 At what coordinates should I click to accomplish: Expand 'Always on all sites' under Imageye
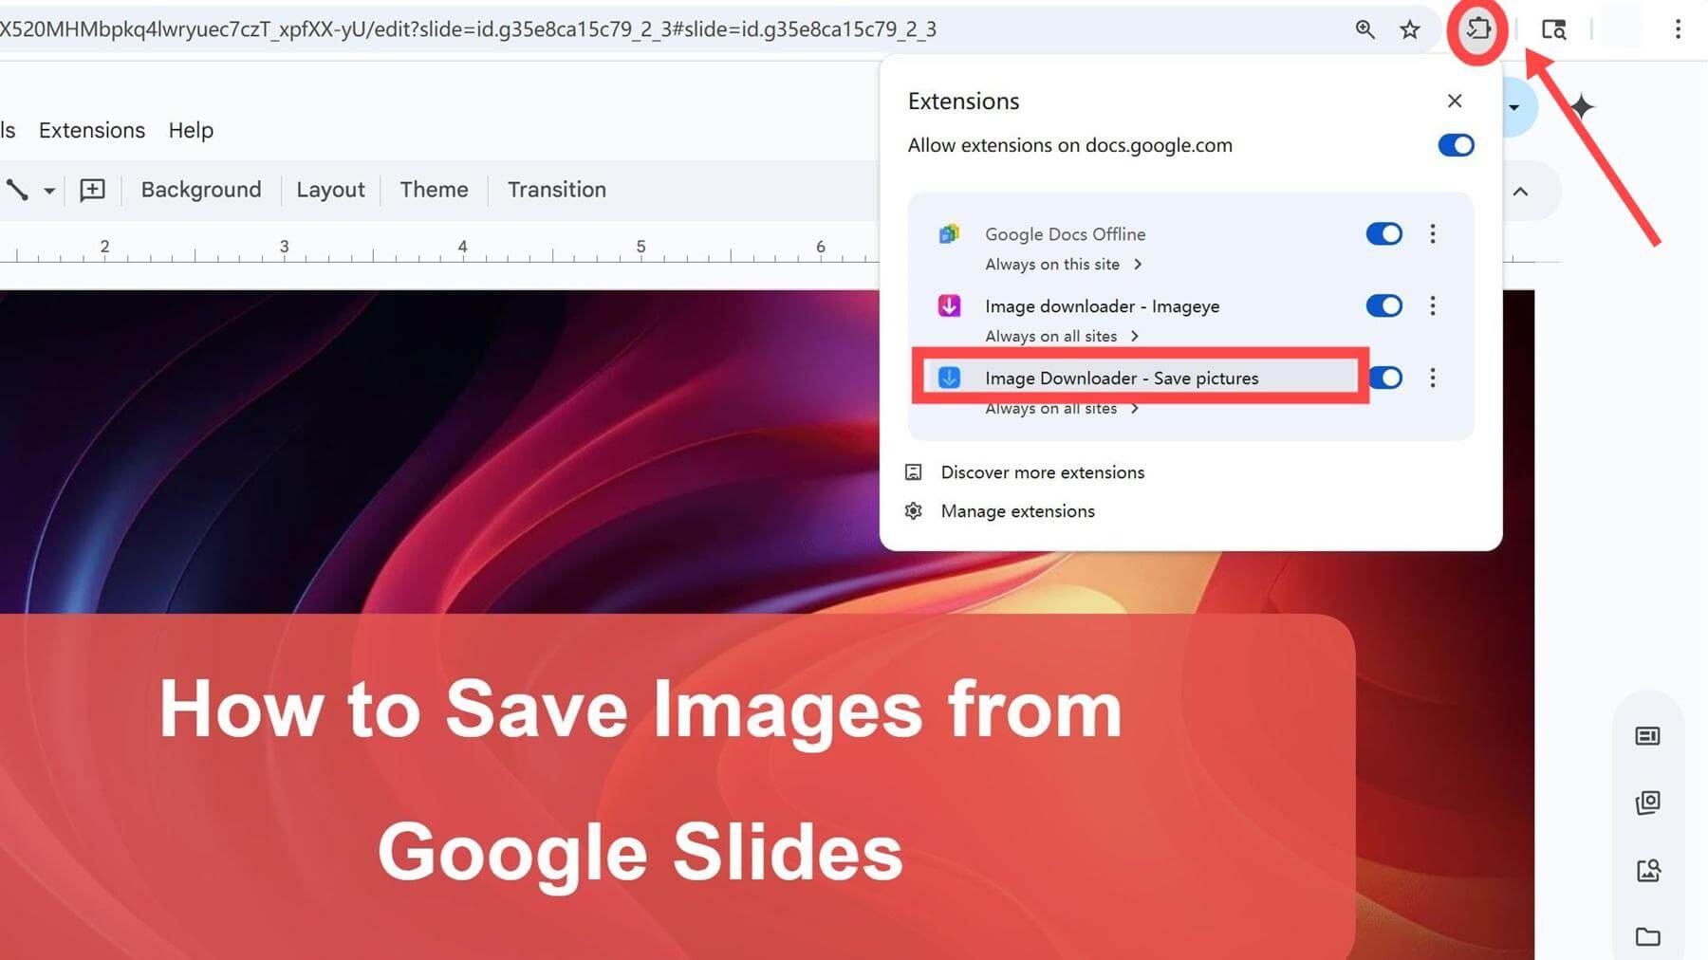pos(1062,336)
